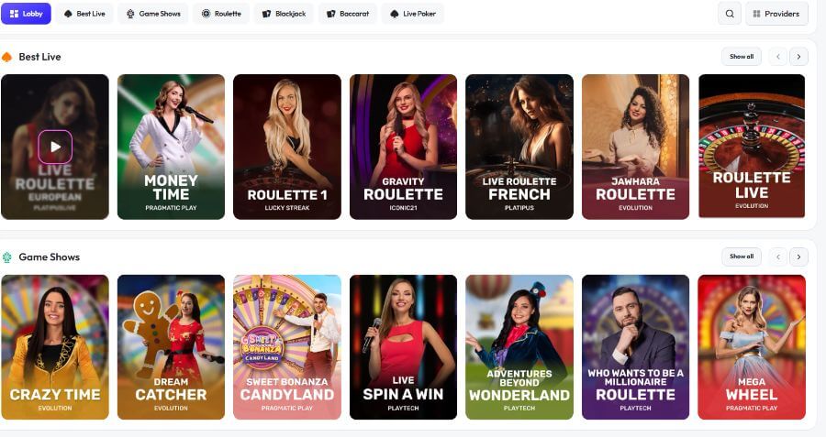Click the green icon beside Game Shows heading
The height and width of the screenshot is (437, 826).
[6, 257]
